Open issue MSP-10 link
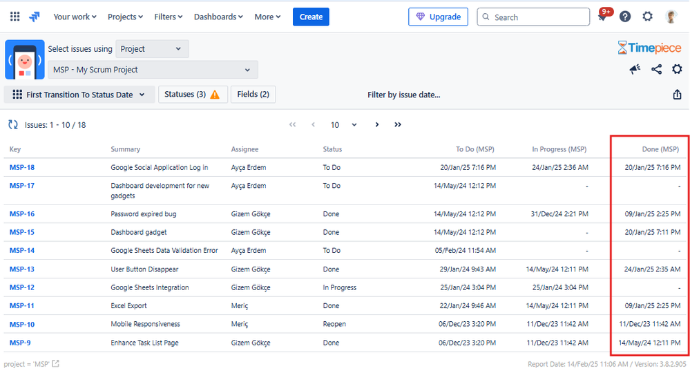The image size is (690, 373). point(22,324)
